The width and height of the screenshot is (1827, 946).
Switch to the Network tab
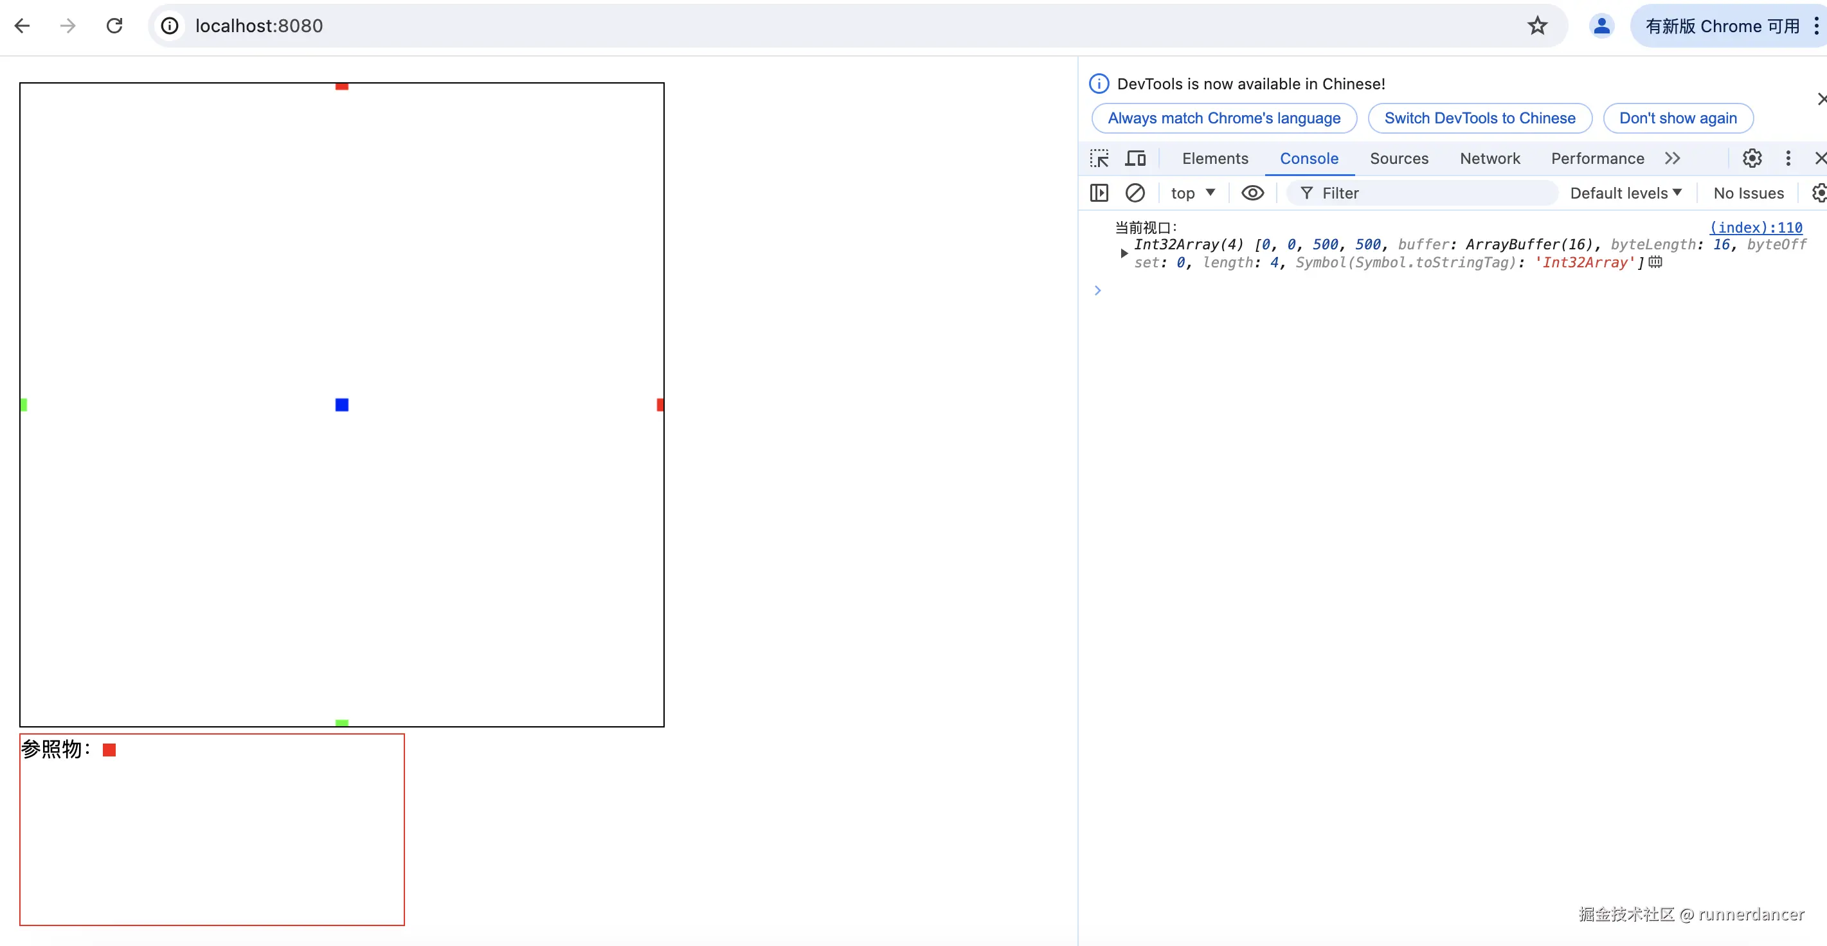tap(1489, 158)
